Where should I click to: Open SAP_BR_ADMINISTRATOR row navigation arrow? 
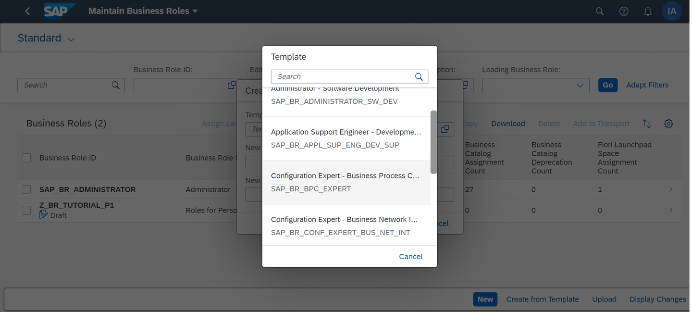pos(671,189)
